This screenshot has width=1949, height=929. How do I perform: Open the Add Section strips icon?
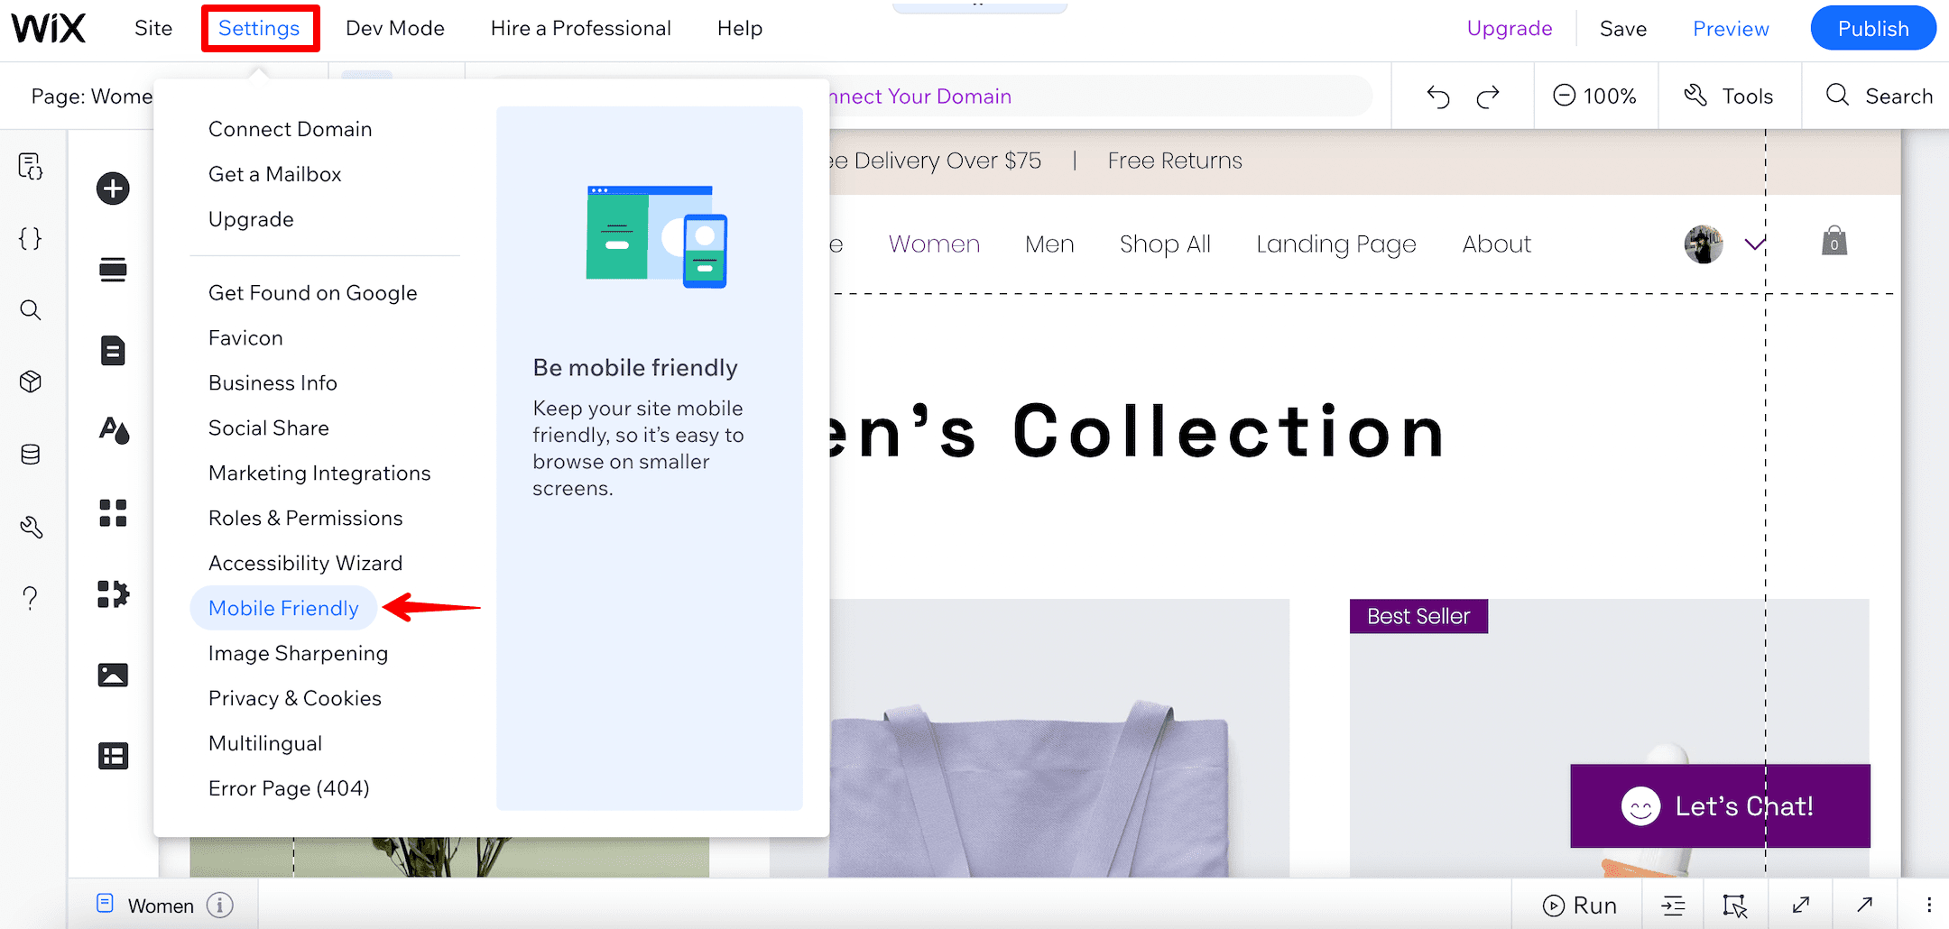coord(113,269)
